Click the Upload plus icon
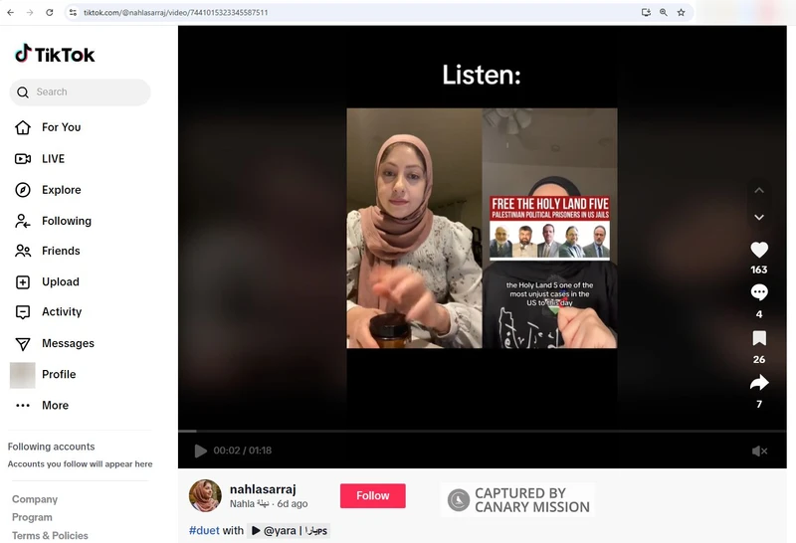 click(22, 282)
